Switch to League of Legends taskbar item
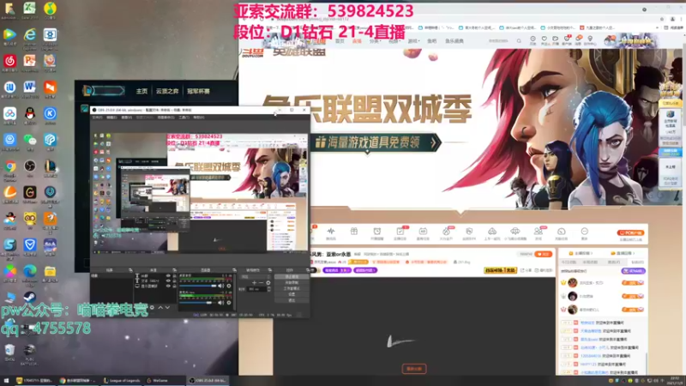Viewport: 686px width, 386px height. (122, 381)
